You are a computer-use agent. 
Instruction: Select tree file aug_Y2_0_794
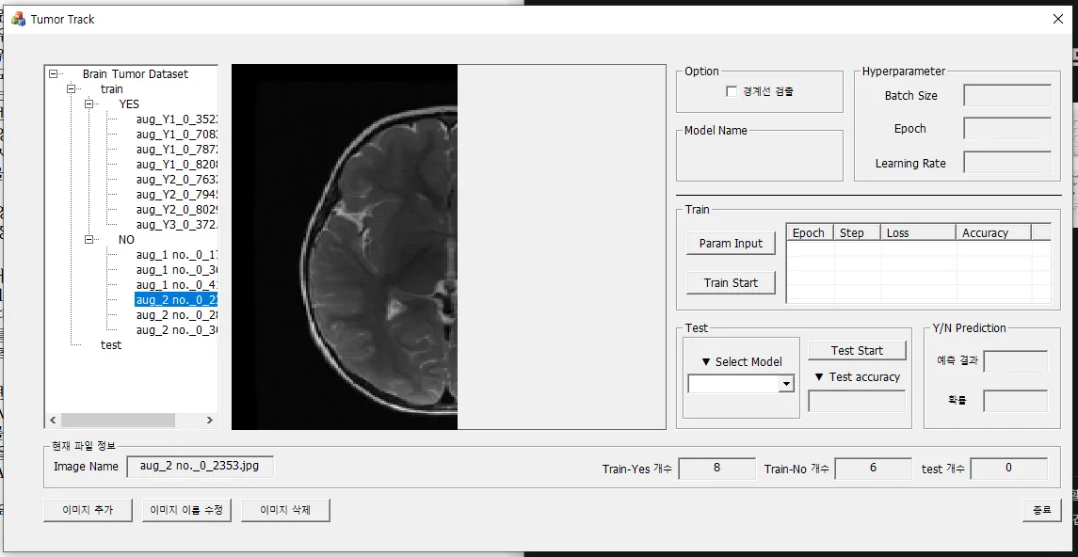(x=177, y=195)
